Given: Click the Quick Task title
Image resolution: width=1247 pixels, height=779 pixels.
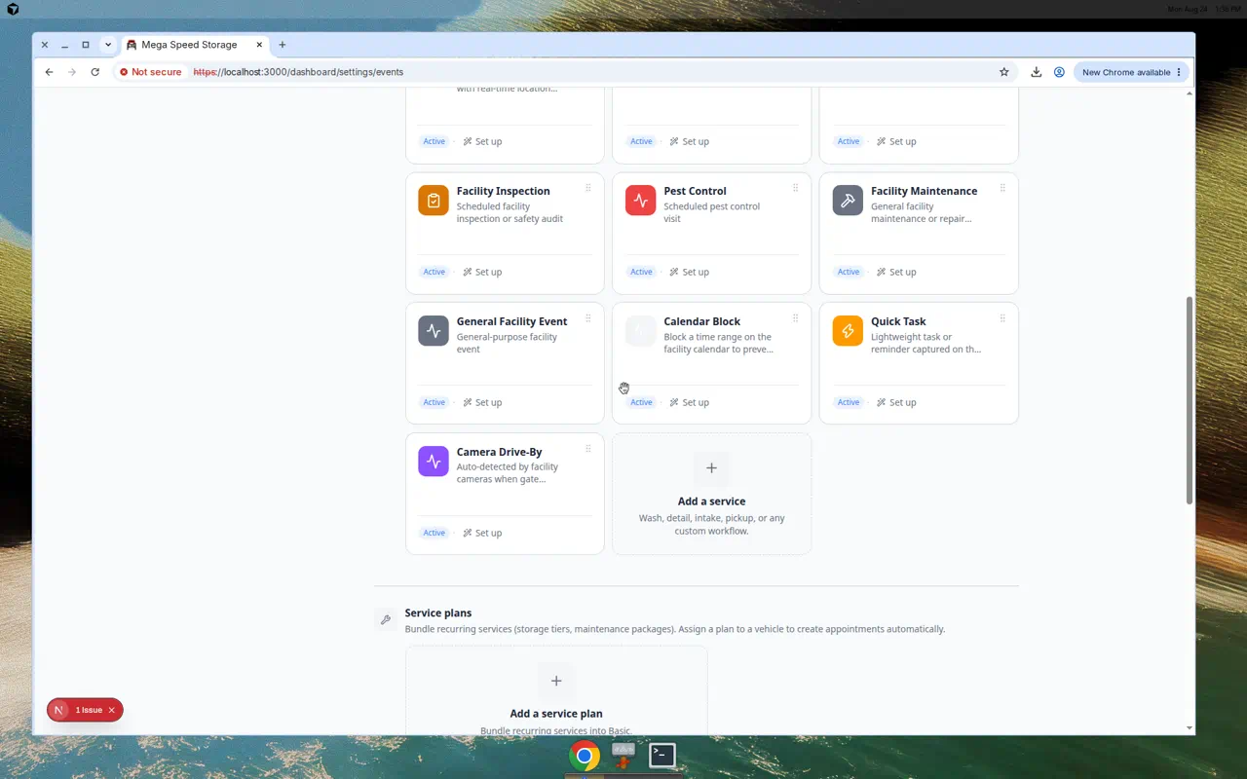Looking at the screenshot, I should tap(898, 321).
